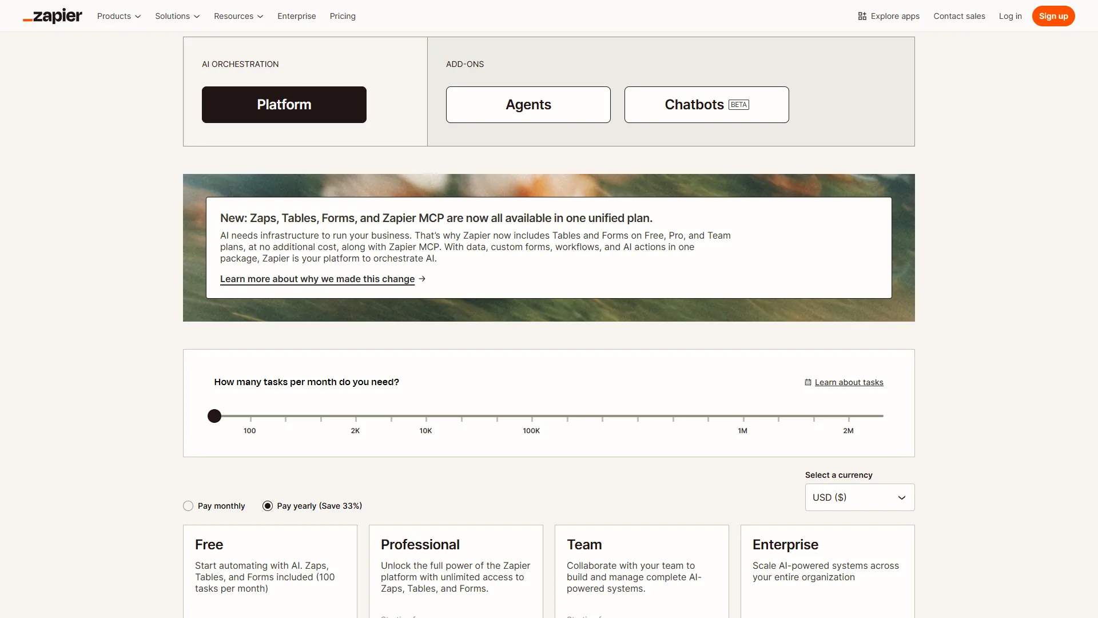Click Log in
The image size is (1098, 618).
coord(1010,16)
